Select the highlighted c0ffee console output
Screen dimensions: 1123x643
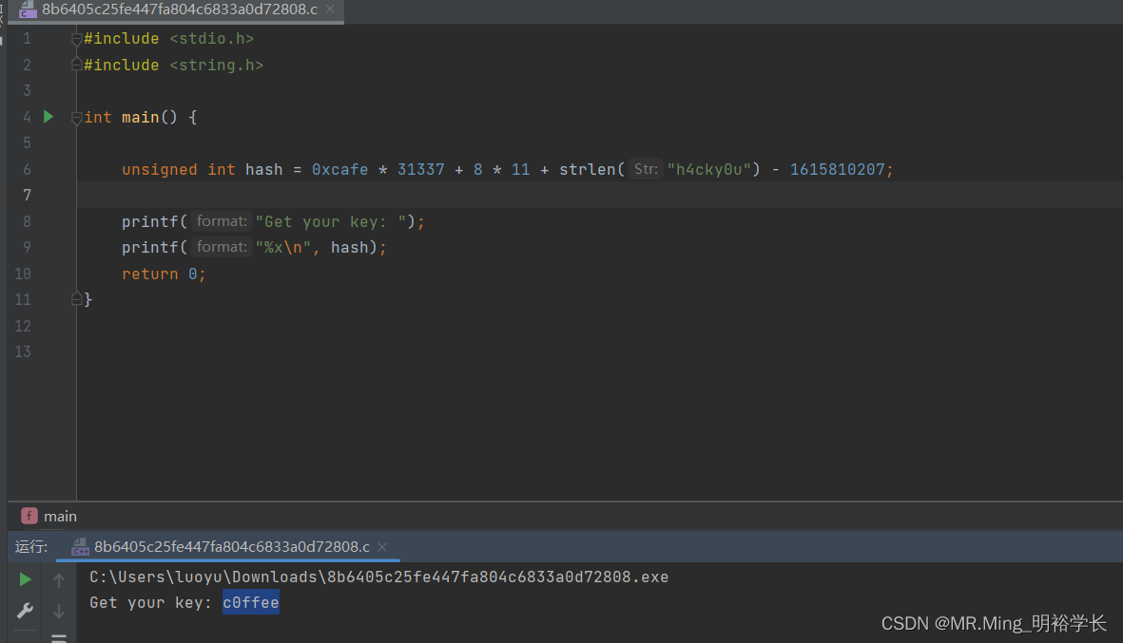[x=250, y=602]
